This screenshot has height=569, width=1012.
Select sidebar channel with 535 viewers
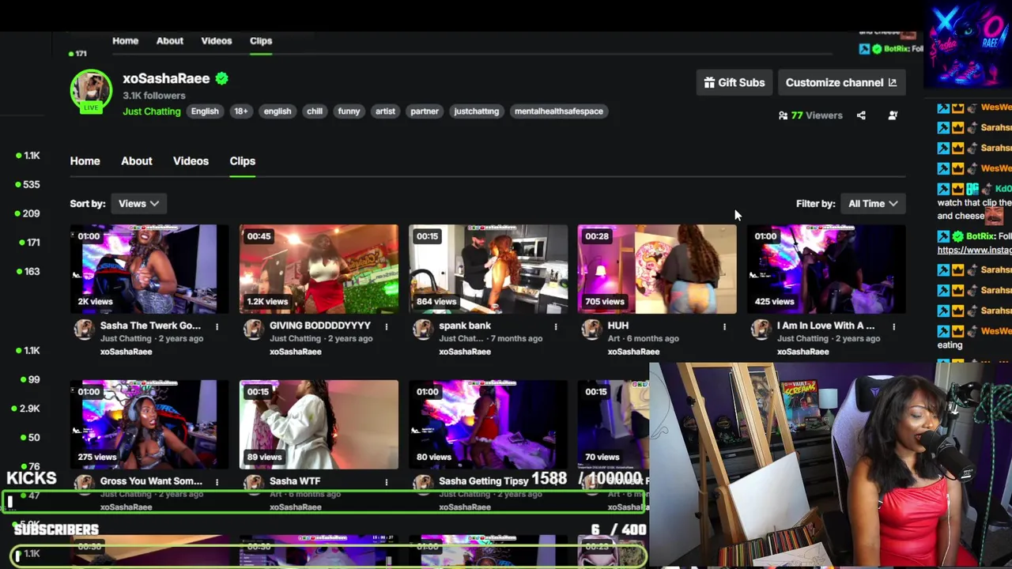28,184
